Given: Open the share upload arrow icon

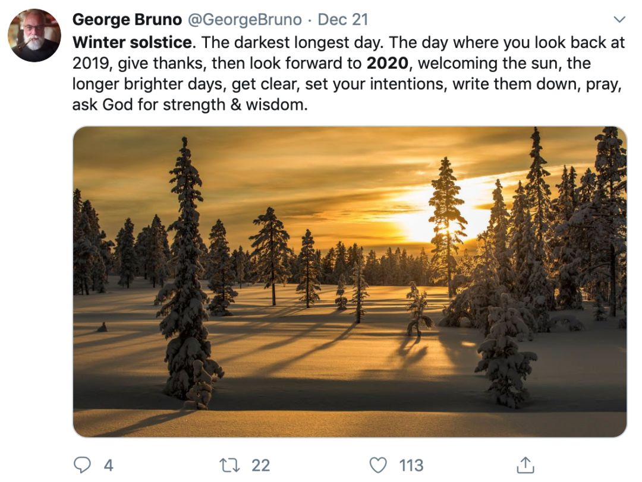Looking at the screenshot, I should click(x=525, y=465).
